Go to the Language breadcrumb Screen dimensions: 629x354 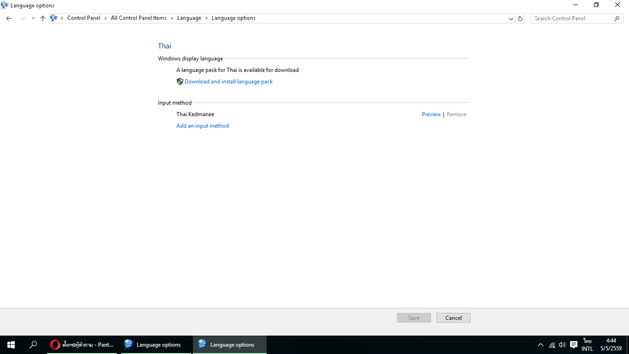(189, 18)
